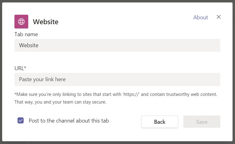Click the white globe glyph in the pink tile

pyautogui.click(x=21, y=21)
